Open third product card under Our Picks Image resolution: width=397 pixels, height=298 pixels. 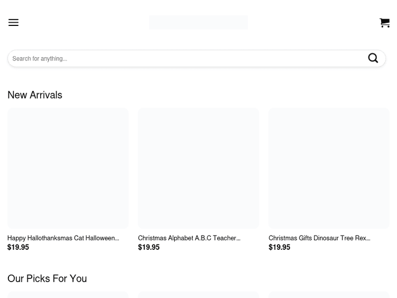(x=329, y=295)
